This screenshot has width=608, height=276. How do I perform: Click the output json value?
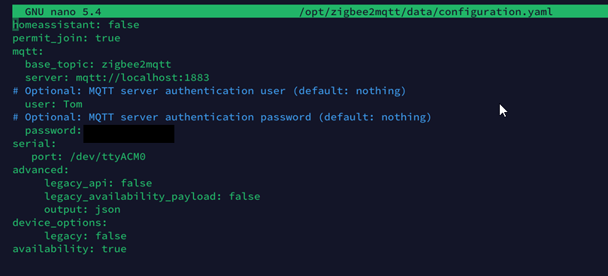tap(107, 210)
